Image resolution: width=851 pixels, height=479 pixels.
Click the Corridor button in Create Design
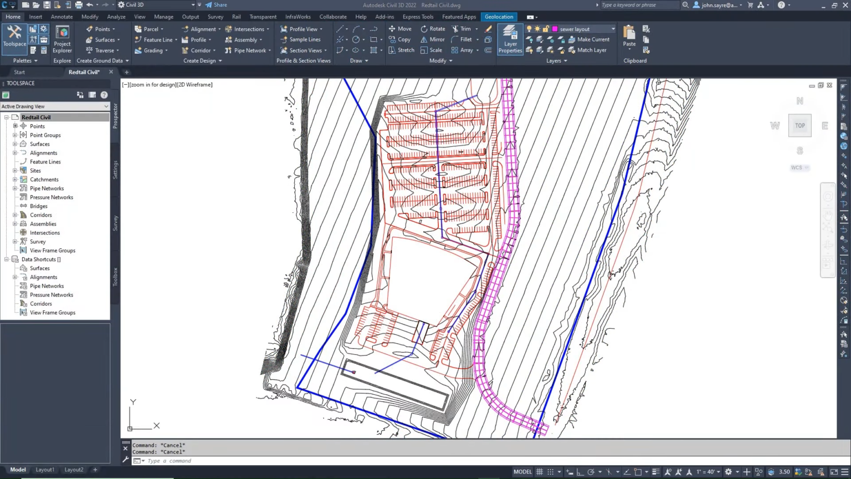198,50
